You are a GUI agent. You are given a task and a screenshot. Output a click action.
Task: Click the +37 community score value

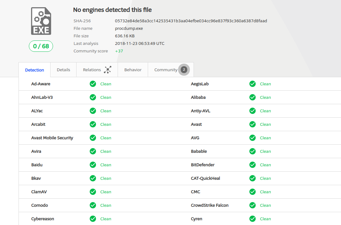119,51
